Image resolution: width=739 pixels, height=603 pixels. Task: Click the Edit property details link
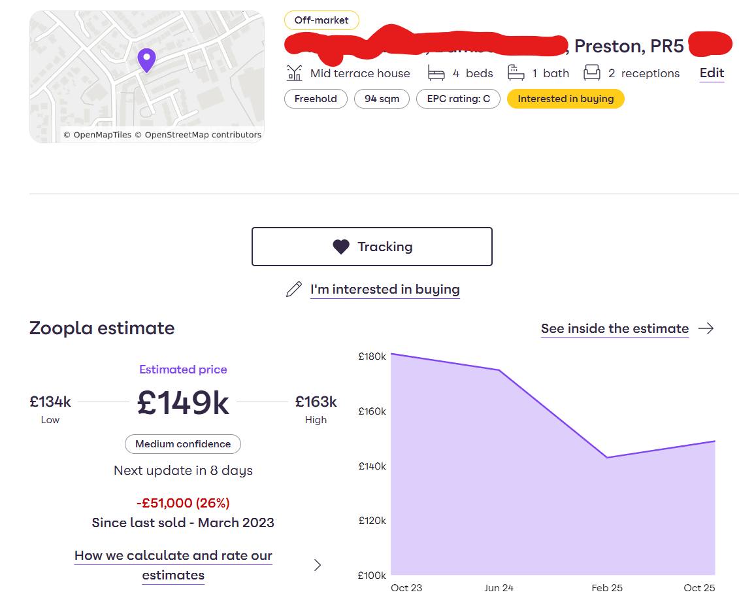point(712,73)
